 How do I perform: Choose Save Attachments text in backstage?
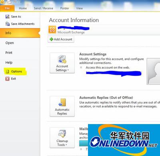(x=23, y=24)
